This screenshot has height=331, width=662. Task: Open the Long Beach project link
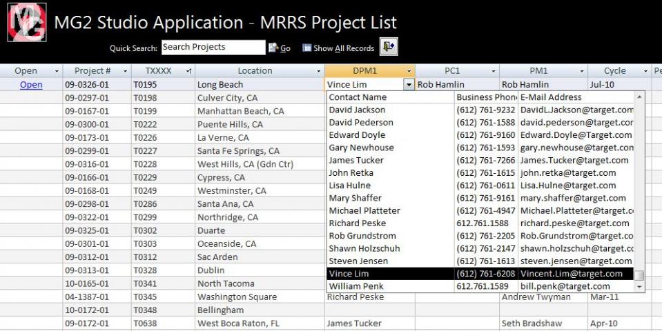pyautogui.click(x=31, y=84)
